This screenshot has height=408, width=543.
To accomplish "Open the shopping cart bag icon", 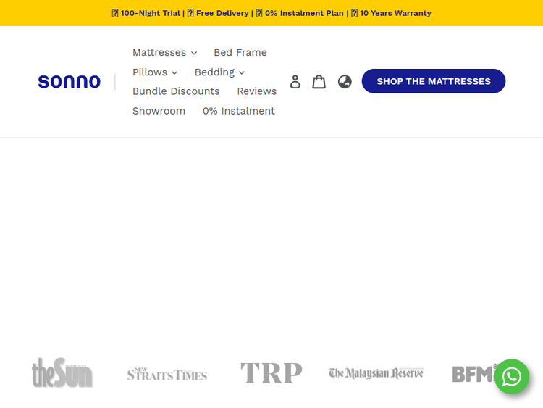I will pyautogui.click(x=319, y=81).
